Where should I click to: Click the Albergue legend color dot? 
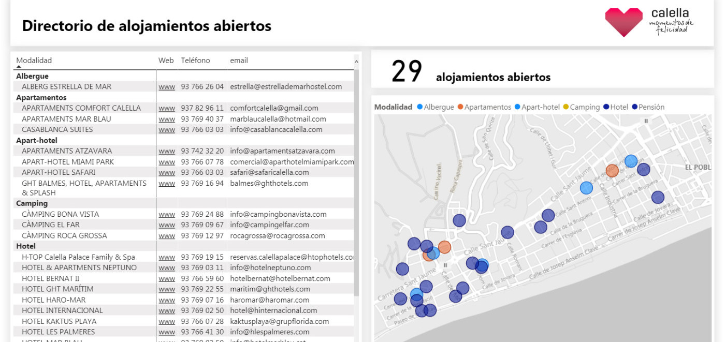pos(419,107)
